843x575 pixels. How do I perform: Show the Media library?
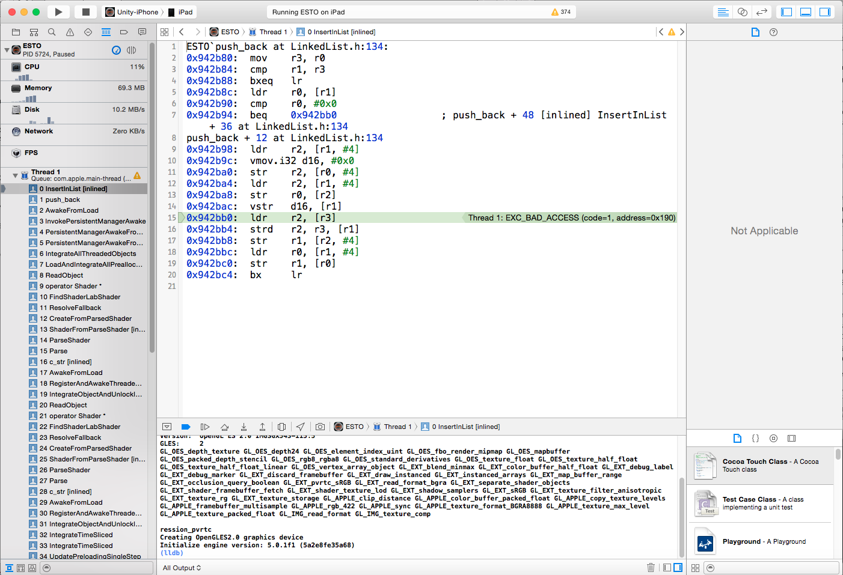pyautogui.click(x=791, y=438)
